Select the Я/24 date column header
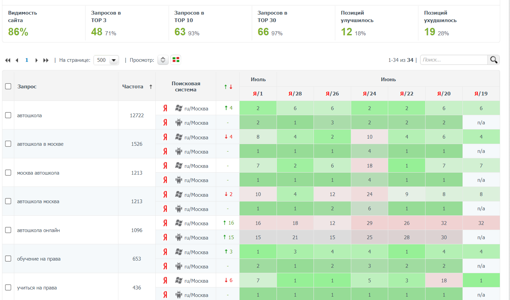 click(x=370, y=94)
